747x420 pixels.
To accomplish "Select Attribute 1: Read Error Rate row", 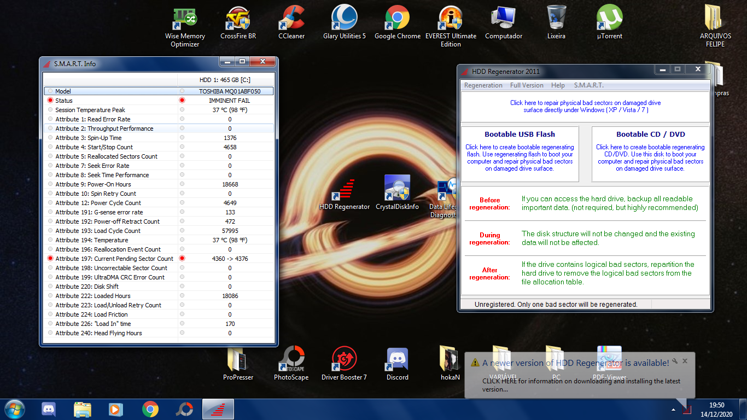I will point(159,119).
